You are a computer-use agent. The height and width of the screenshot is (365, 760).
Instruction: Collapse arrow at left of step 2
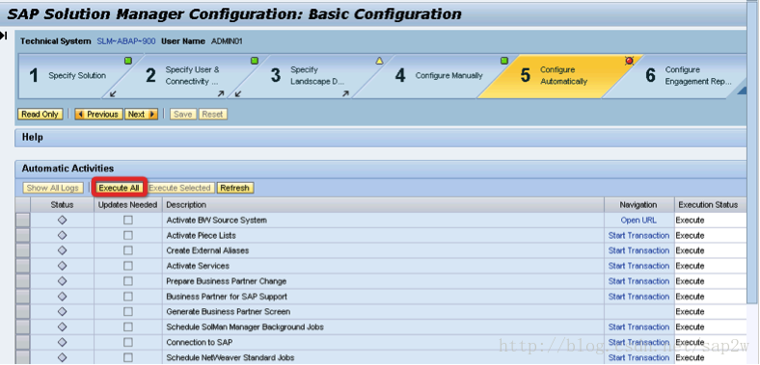click(x=113, y=94)
